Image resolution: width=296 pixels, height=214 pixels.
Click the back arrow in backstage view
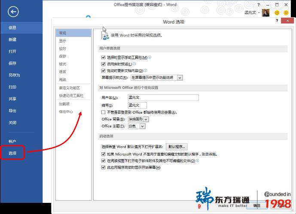pyautogui.click(x=13, y=12)
